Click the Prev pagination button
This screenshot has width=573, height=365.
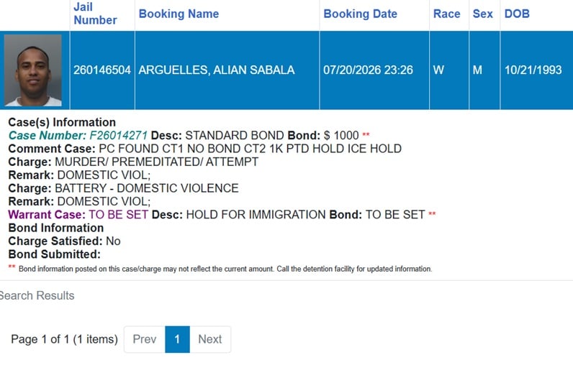[145, 339]
